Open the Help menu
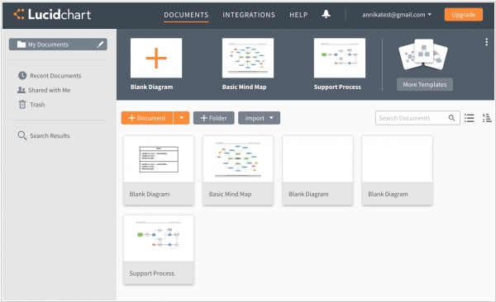Viewport: 496px width, 302px height. point(298,15)
